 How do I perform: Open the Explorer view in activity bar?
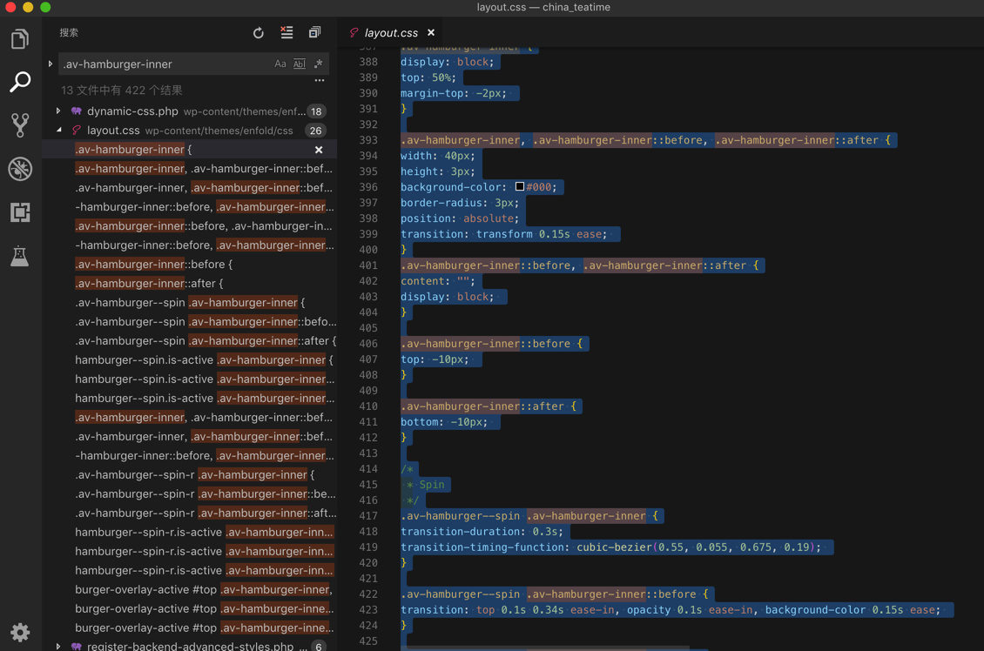(20, 39)
